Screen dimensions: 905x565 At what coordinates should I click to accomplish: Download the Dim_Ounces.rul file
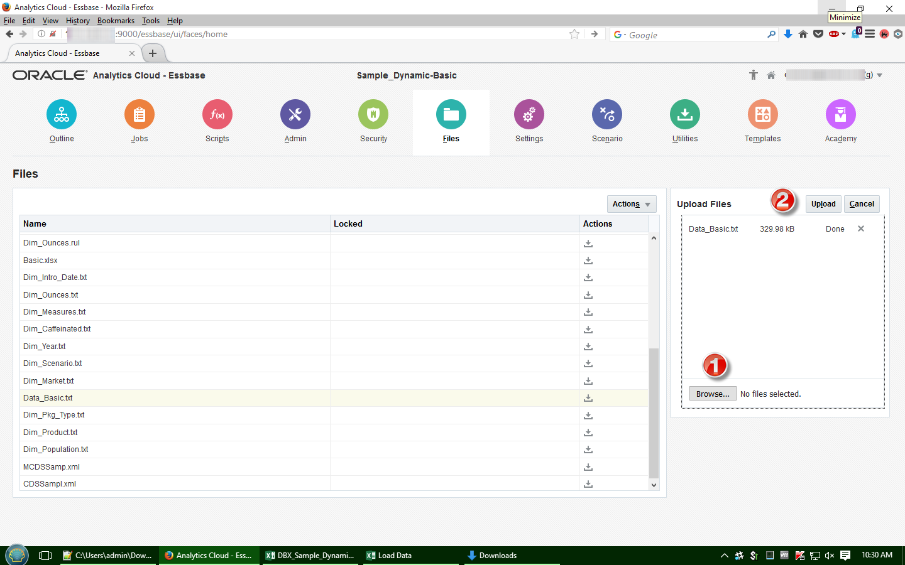coord(588,244)
